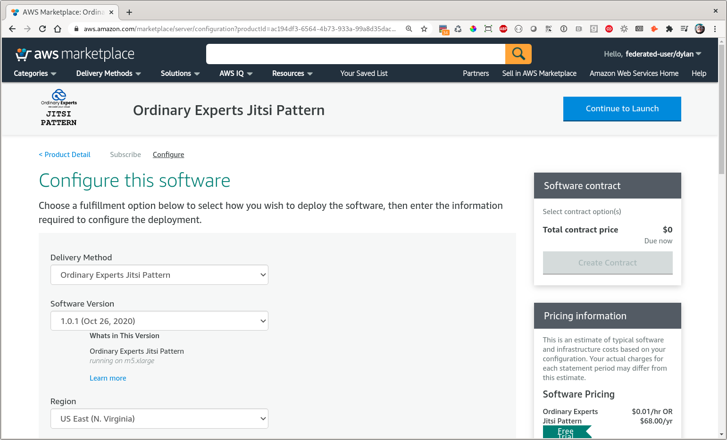Follow the Learn more link
Image resolution: width=727 pixels, height=440 pixels.
pyautogui.click(x=108, y=378)
